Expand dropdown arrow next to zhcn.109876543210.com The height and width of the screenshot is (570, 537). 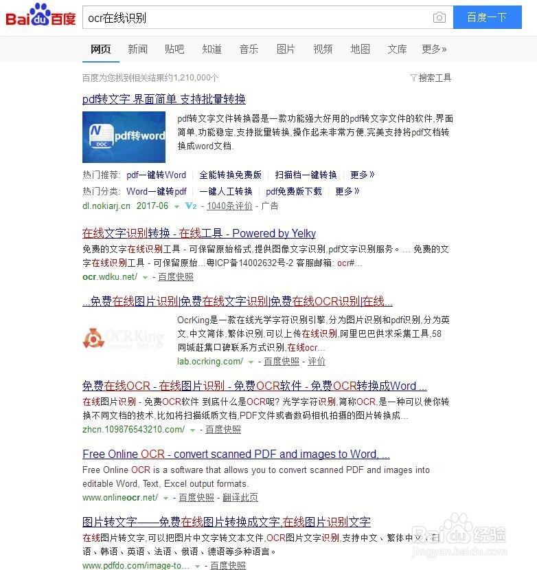pyautogui.click(x=192, y=430)
